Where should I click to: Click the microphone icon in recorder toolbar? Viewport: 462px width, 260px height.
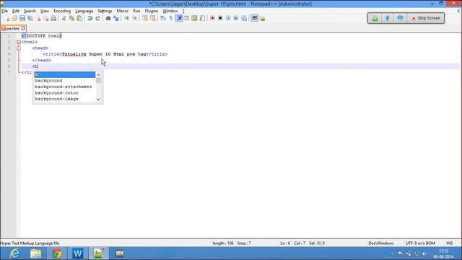(388, 18)
